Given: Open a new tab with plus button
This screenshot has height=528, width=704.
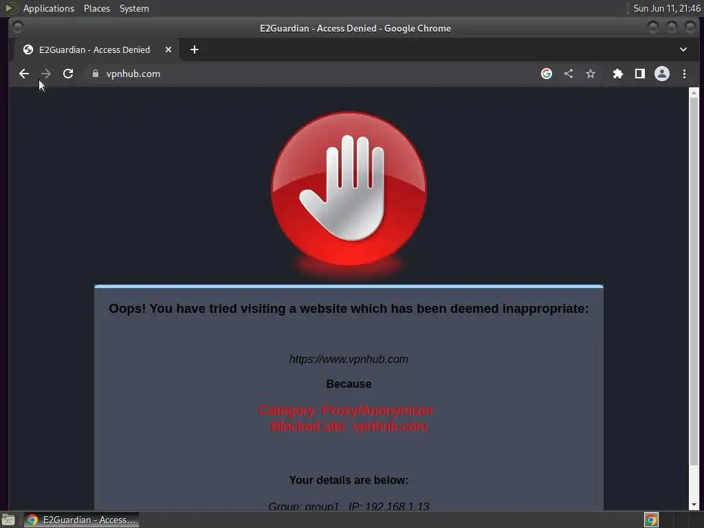Looking at the screenshot, I should coord(195,49).
